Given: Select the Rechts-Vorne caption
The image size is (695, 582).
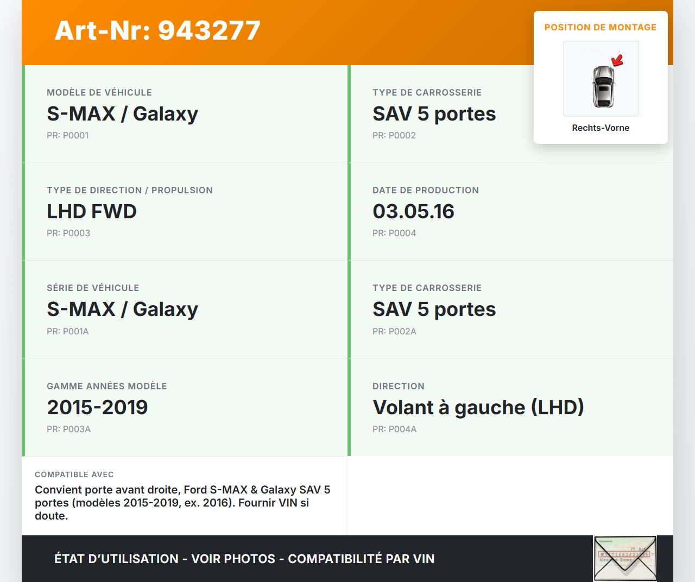Looking at the screenshot, I should [601, 128].
